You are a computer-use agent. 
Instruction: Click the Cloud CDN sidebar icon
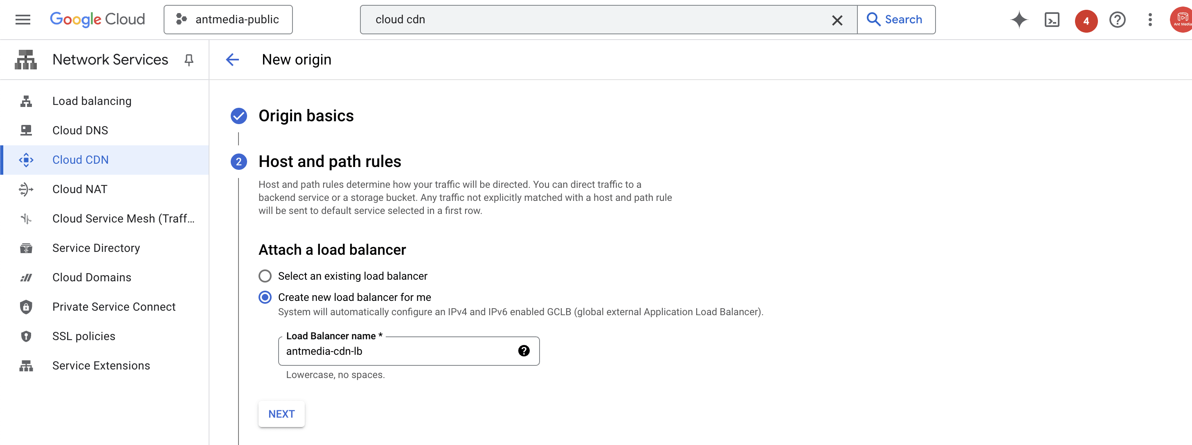click(26, 160)
